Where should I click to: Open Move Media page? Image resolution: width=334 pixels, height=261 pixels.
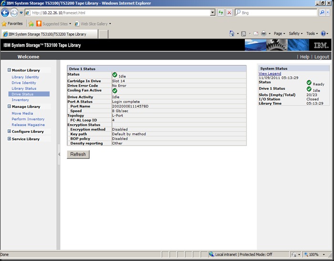point(22,113)
